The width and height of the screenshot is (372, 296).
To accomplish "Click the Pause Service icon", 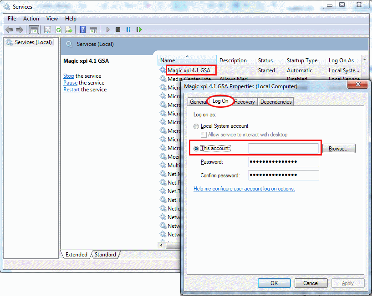I will (x=128, y=30).
